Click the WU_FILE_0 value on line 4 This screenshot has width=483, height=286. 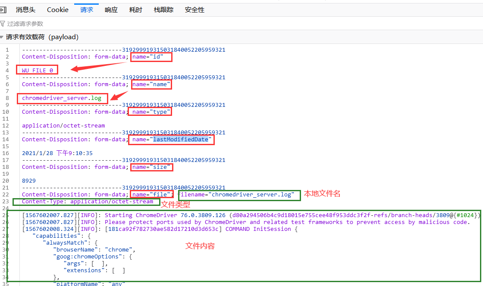[x=38, y=71]
